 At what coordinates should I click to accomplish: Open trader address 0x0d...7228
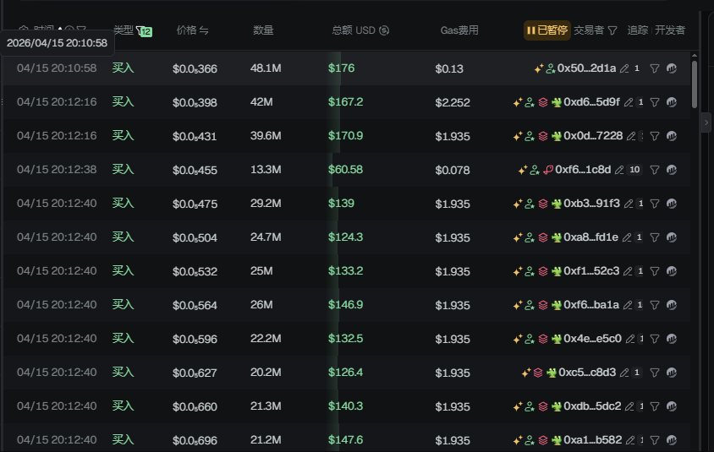pyautogui.click(x=593, y=135)
